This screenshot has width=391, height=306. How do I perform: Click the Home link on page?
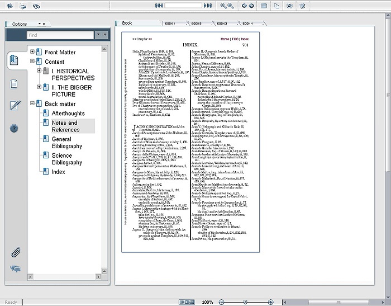(x=225, y=39)
